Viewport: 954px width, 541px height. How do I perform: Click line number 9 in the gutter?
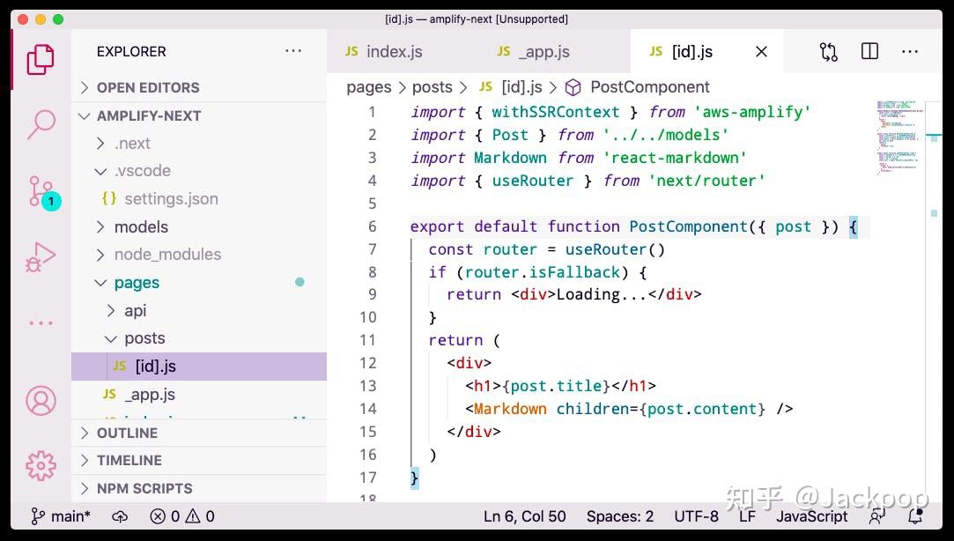click(x=372, y=294)
